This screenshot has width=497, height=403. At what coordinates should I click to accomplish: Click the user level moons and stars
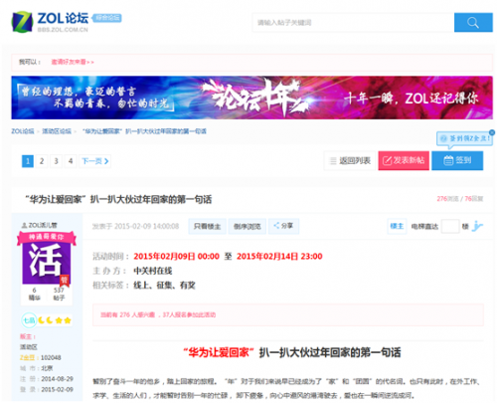55,320
